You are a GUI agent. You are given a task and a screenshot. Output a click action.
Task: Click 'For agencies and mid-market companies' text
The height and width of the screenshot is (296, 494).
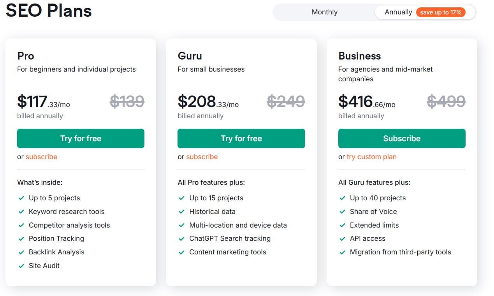[385, 74]
